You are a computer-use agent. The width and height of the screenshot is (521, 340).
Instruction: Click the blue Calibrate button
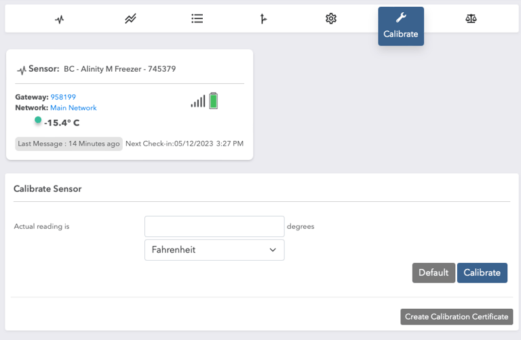click(x=482, y=273)
